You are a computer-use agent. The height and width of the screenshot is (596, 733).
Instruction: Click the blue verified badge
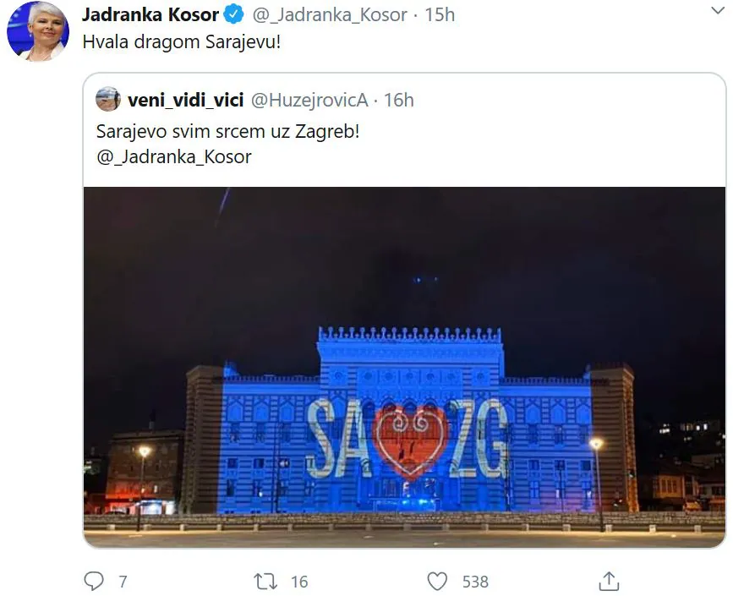pos(233,14)
